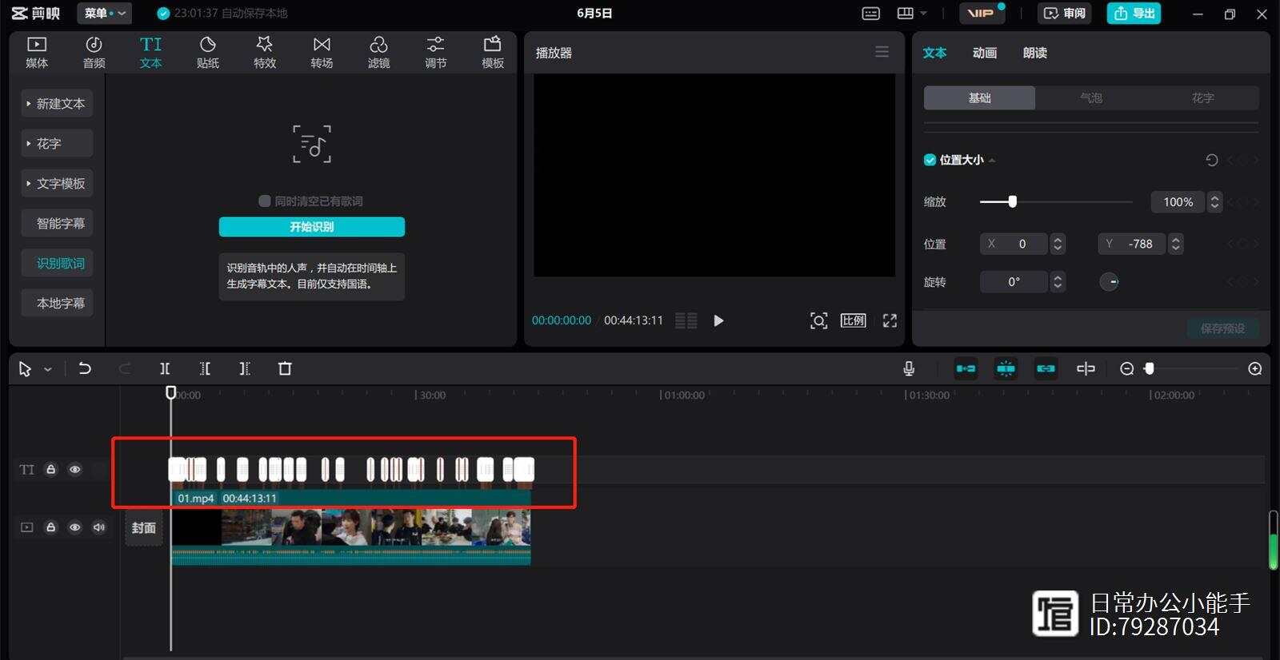Click the 开始识别 button
This screenshot has height=660, width=1280.
pyautogui.click(x=312, y=227)
